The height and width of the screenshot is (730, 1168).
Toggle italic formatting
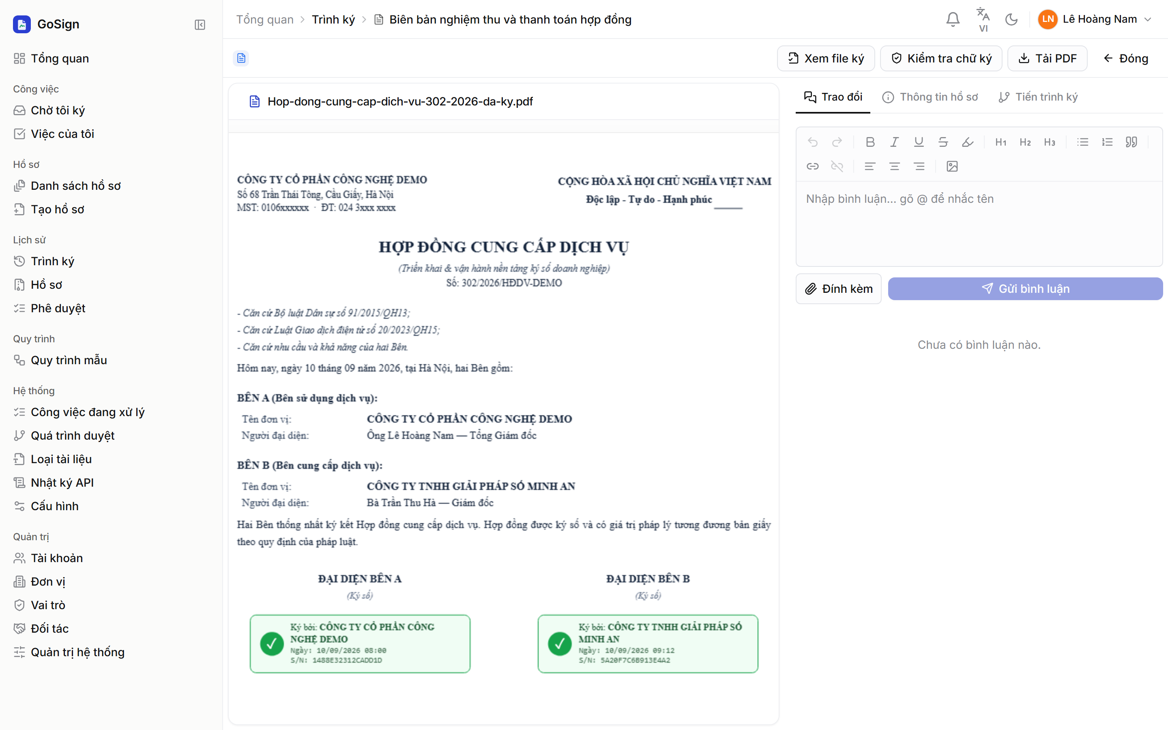[x=894, y=142]
